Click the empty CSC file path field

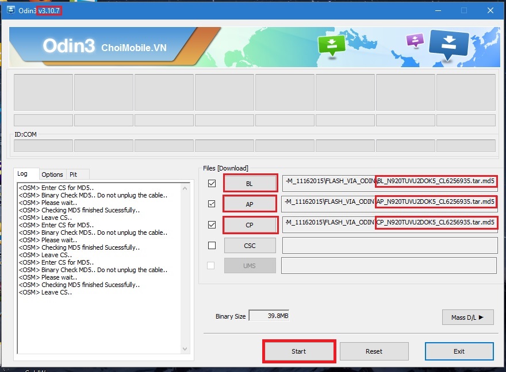point(390,246)
